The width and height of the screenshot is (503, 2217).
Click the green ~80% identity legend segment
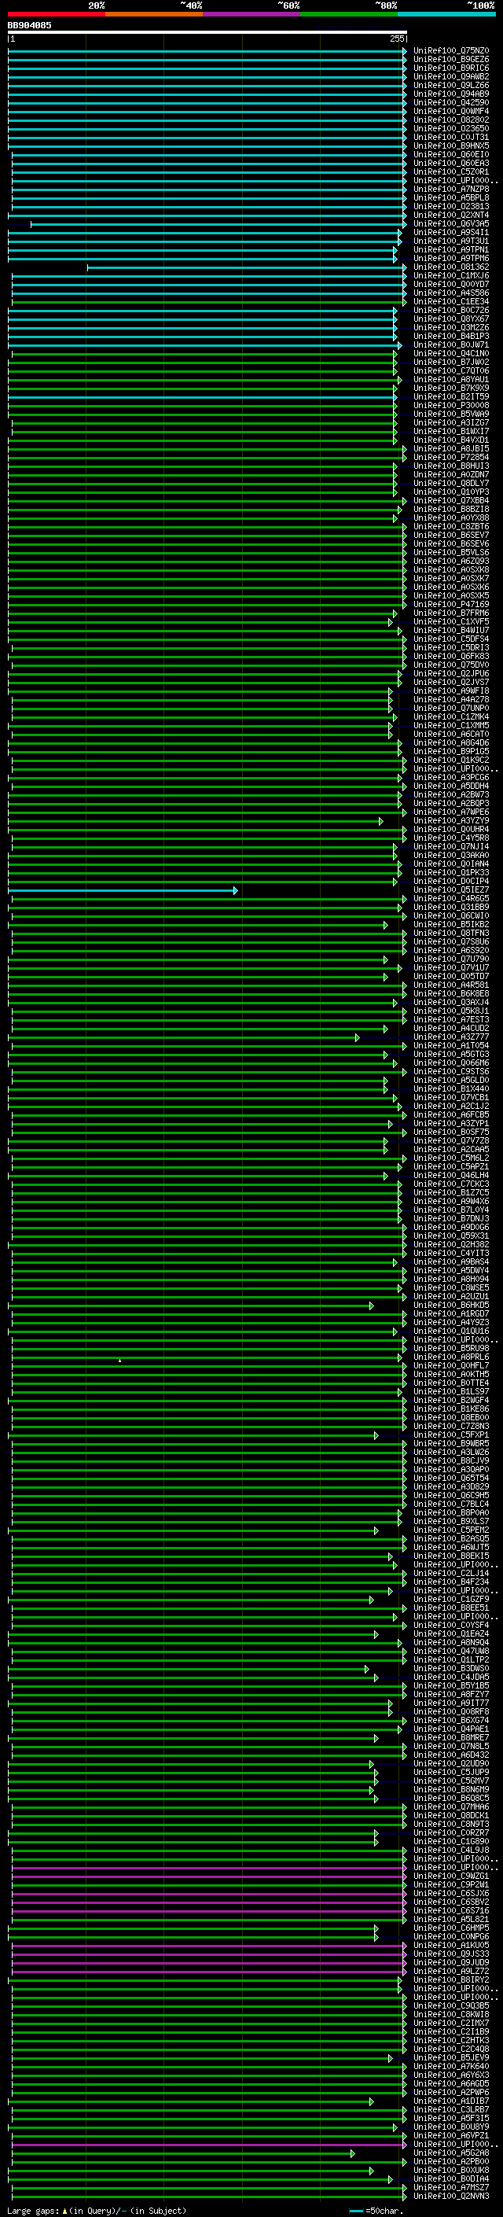pos(349,14)
